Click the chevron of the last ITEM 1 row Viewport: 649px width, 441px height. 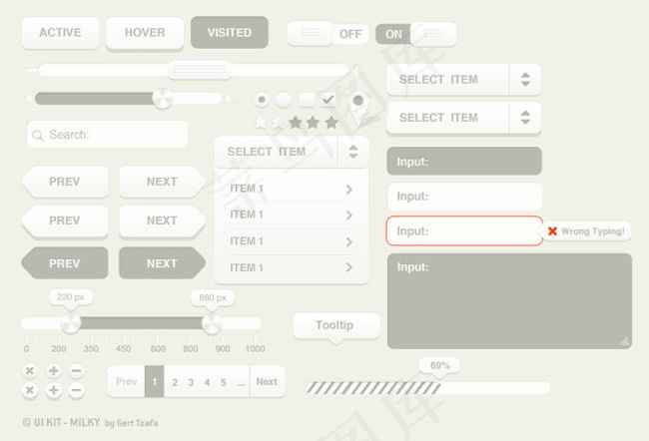point(348,267)
